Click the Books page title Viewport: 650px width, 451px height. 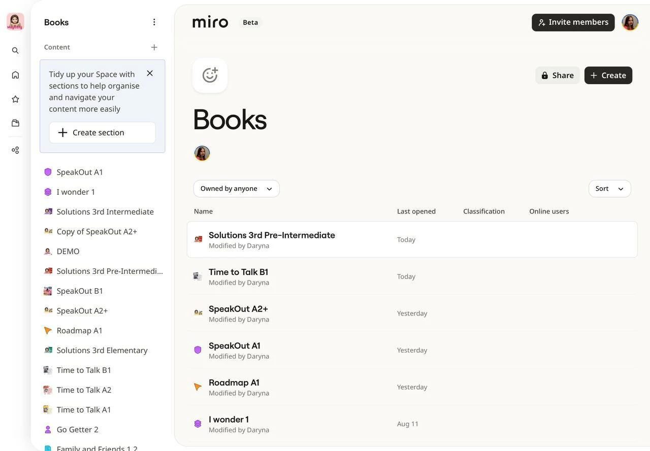click(x=230, y=120)
